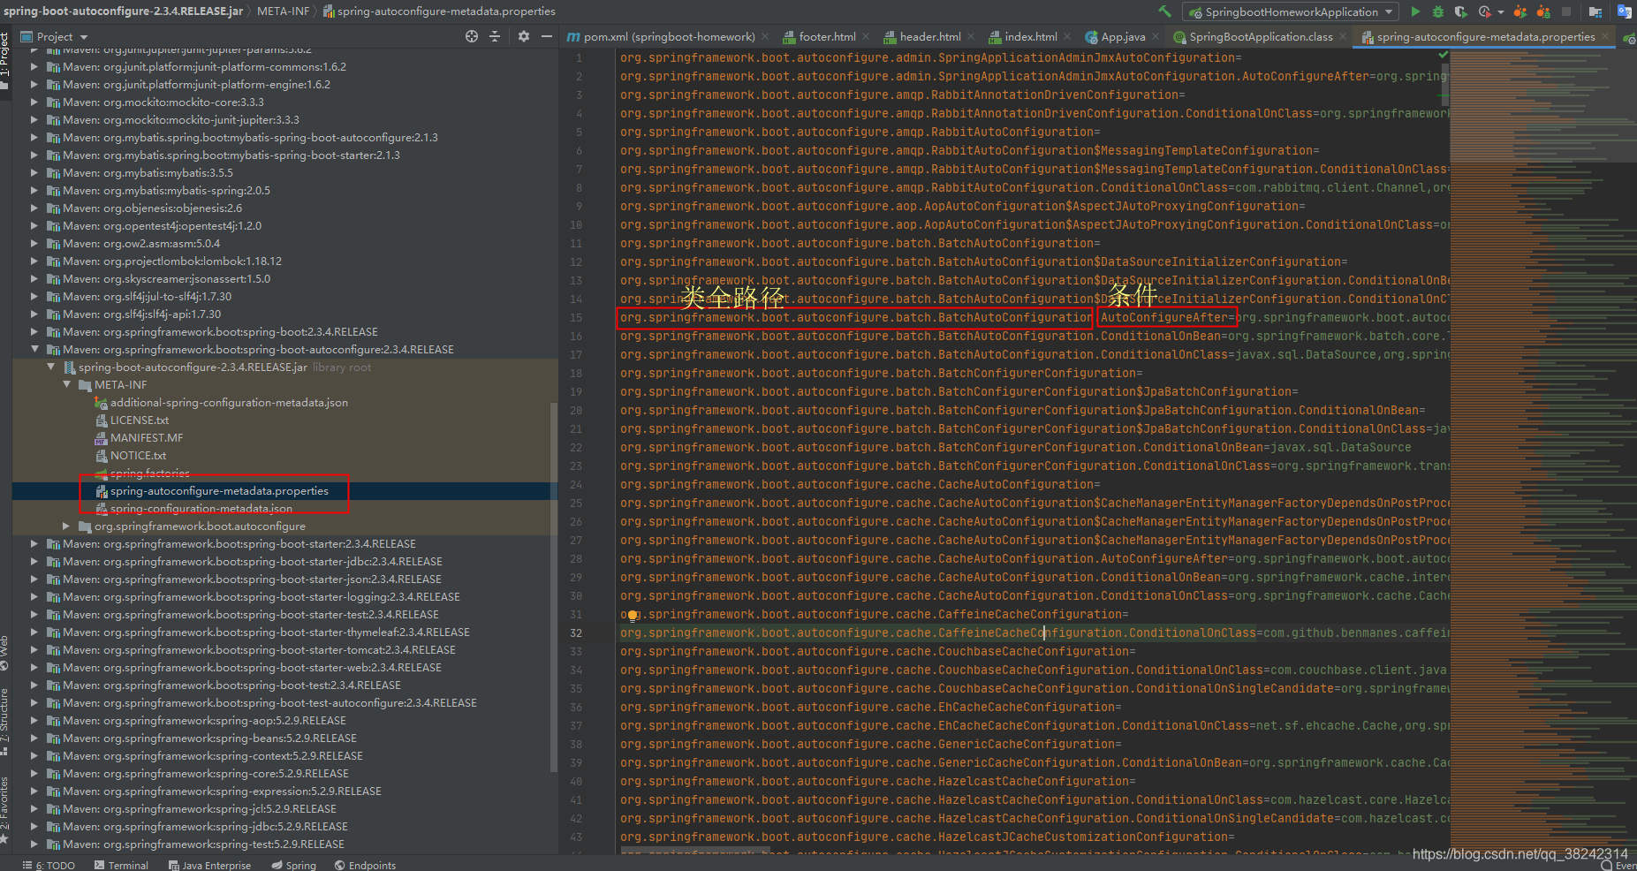Viewport: 1637px width, 871px height.
Task: Collapse spring-boot-autoconfigure-2.3.4.RELEASE.jar library root
Action: pyautogui.click(x=50, y=367)
